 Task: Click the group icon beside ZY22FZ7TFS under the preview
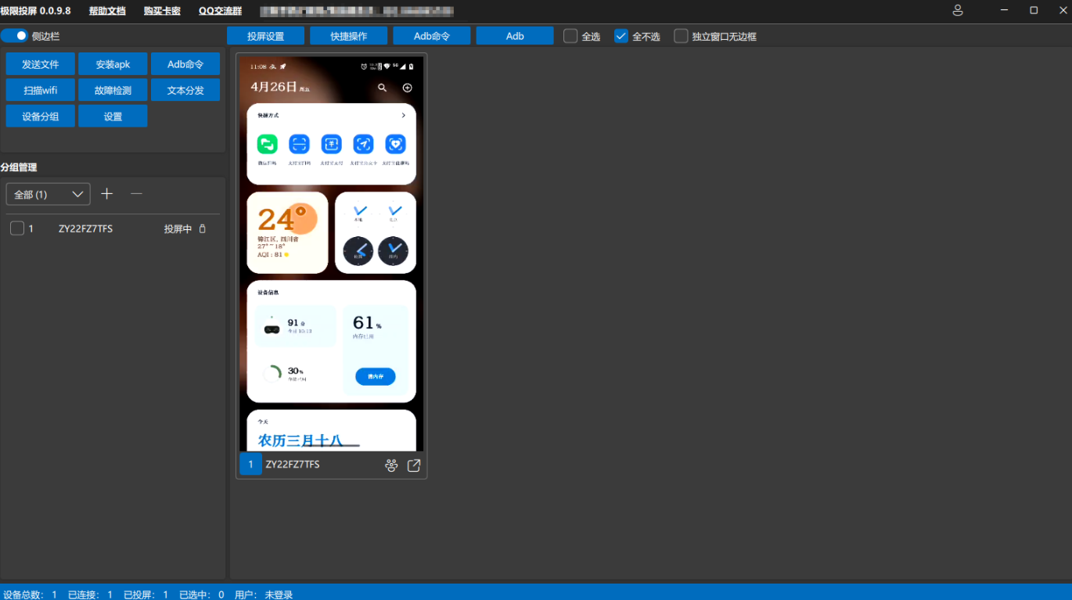click(x=391, y=465)
